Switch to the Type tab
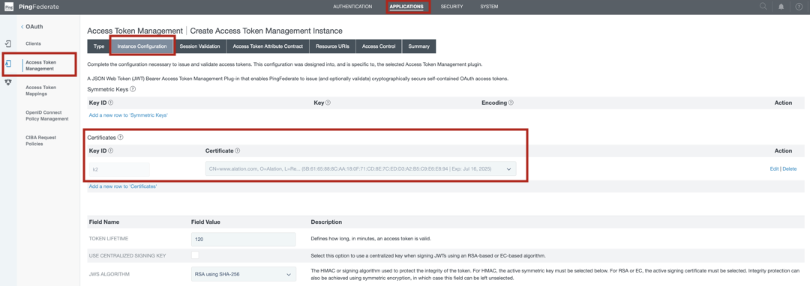The width and height of the screenshot is (810, 286). (x=99, y=46)
